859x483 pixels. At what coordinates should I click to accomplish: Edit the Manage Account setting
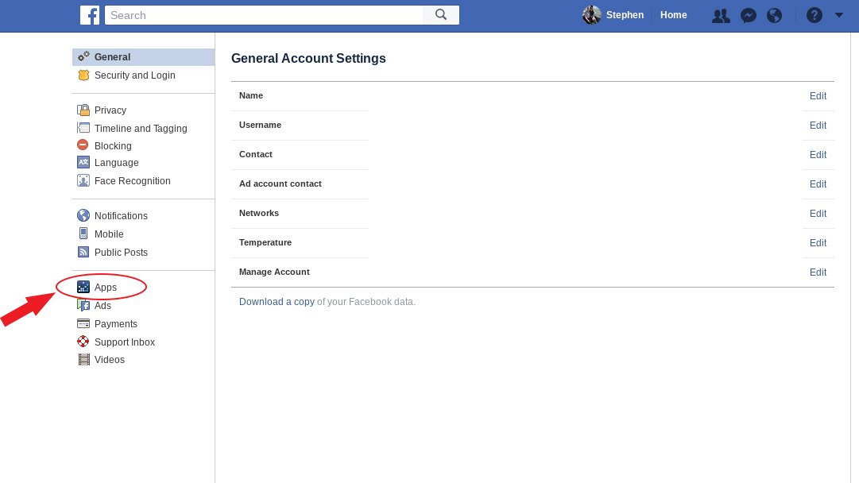tap(818, 272)
